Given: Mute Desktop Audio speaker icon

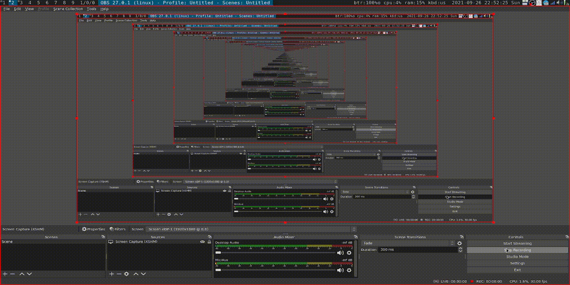Looking at the screenshot, I should (340, 253).
